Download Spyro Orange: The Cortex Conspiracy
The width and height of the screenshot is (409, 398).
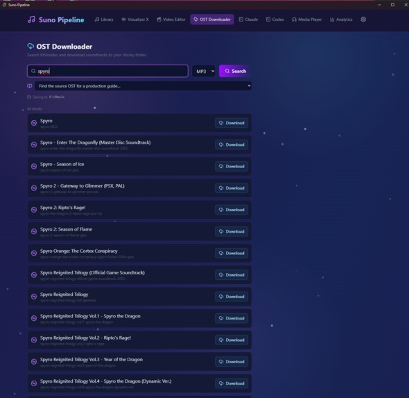(232, 253)
